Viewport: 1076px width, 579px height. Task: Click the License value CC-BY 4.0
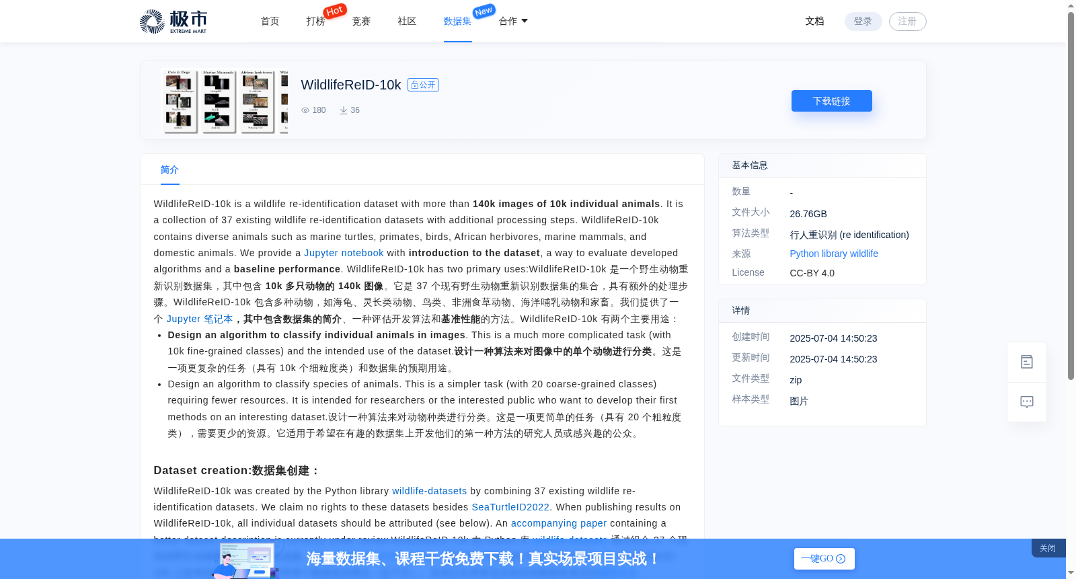click(x=812, y=273)
